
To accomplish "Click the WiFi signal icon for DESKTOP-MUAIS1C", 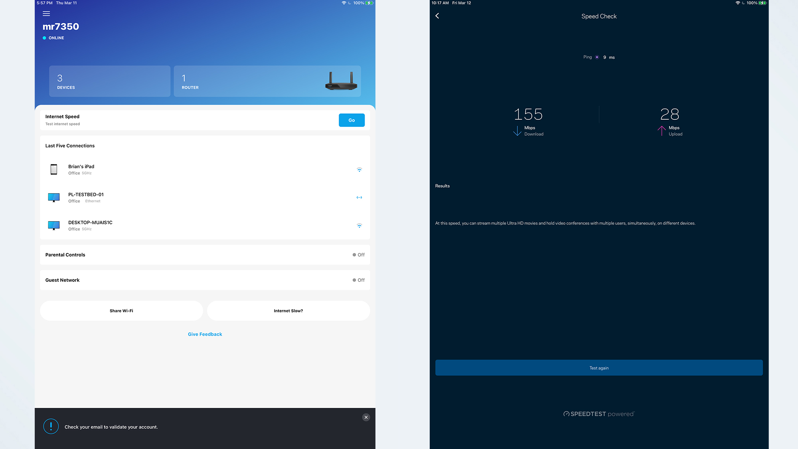I will [359, 225].
